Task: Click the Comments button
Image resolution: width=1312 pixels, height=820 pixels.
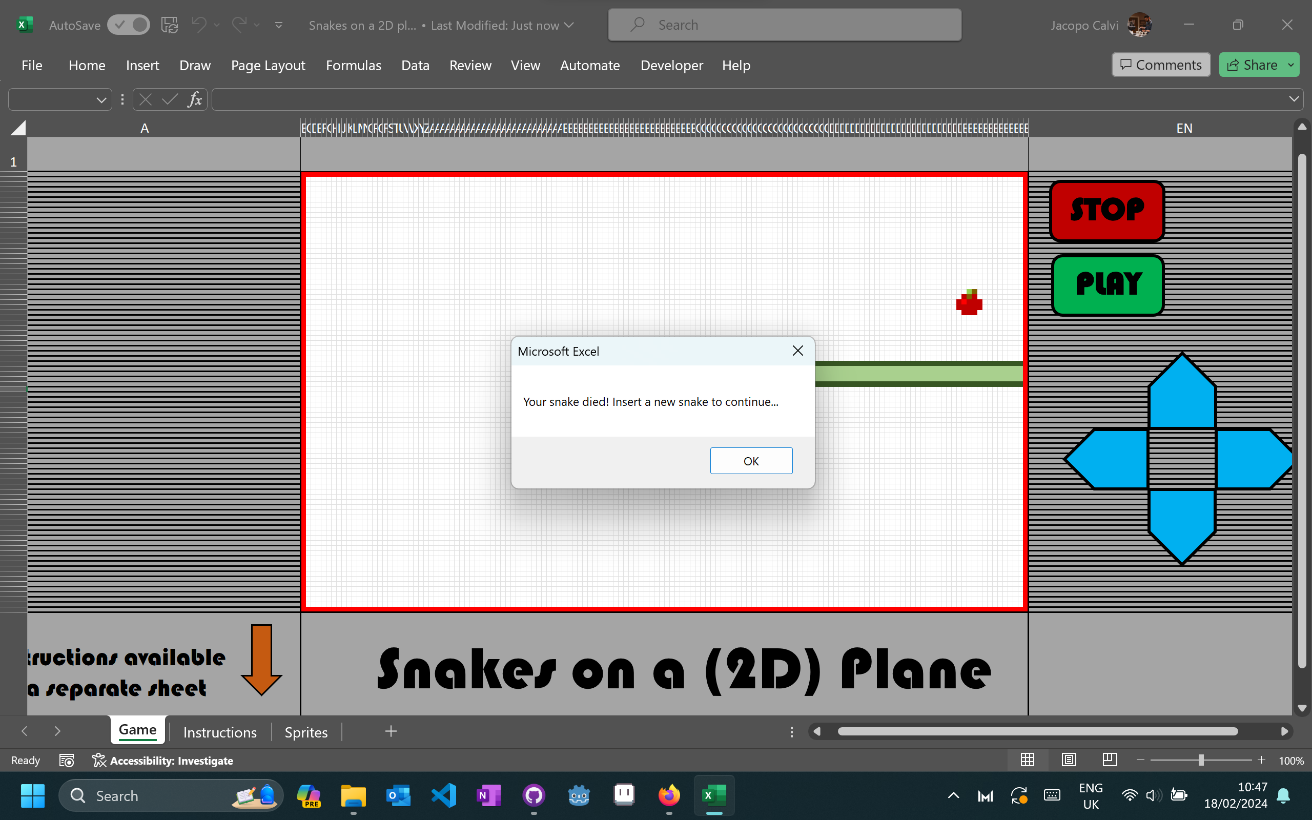Action: (1161, 65)
